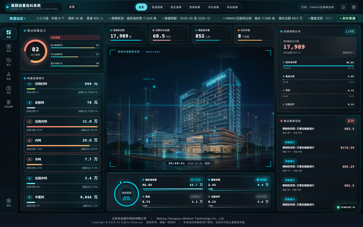Click the 重点核查 tag on 超标准收费 card
This screenshot has height=227, width=363.
196,180
